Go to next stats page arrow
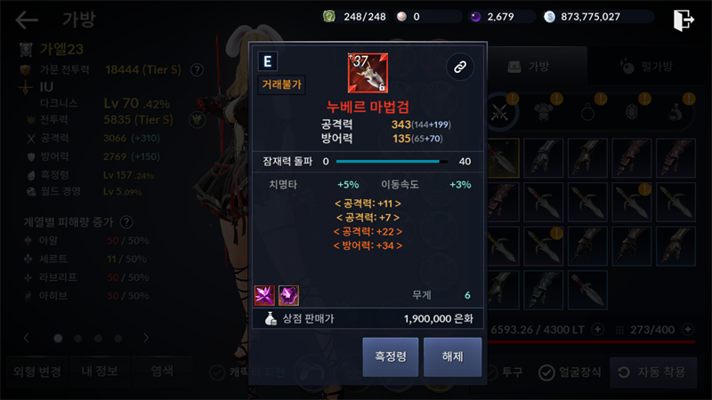The height and width of the screenshot is (400, 712). pos(146,338)
